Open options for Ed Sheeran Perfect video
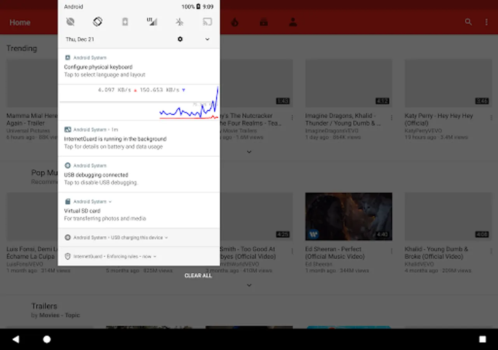Viewport: 498px width, 350px height. 392,251
